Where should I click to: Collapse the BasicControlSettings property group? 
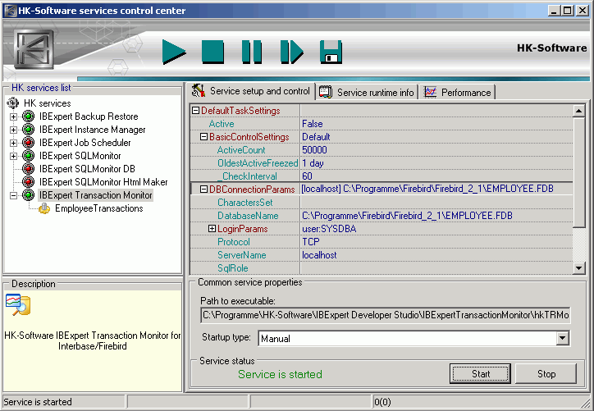coord(203,137)
